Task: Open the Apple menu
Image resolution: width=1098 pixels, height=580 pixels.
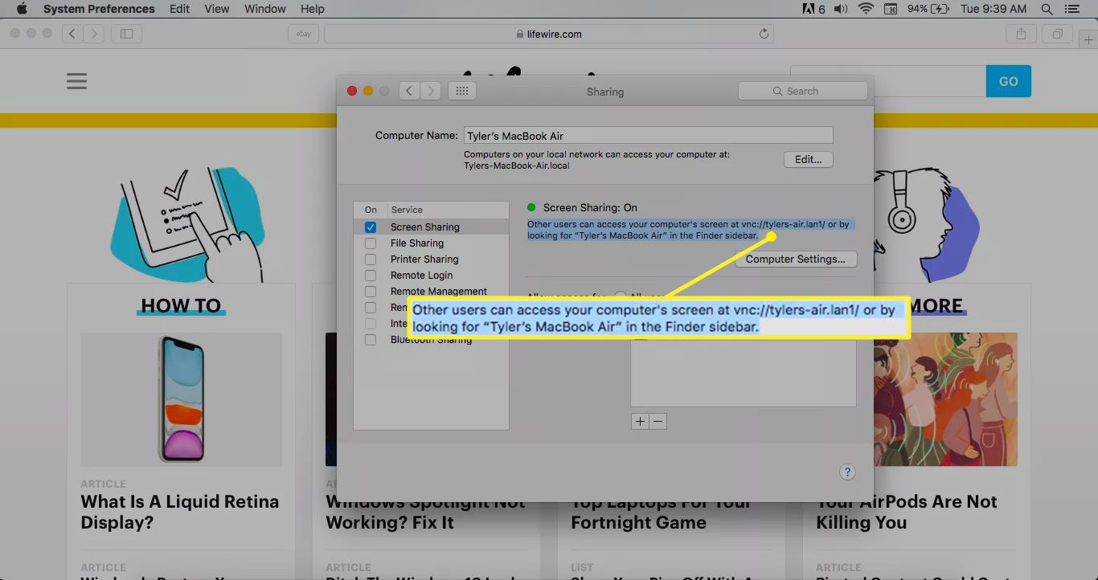Action: coord(22,9)
